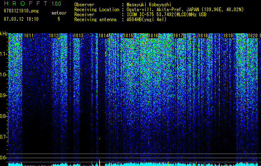Click the 1818 time marker
Image resolution: width=261 pixels, height=166 pixels.
(203, 36)
